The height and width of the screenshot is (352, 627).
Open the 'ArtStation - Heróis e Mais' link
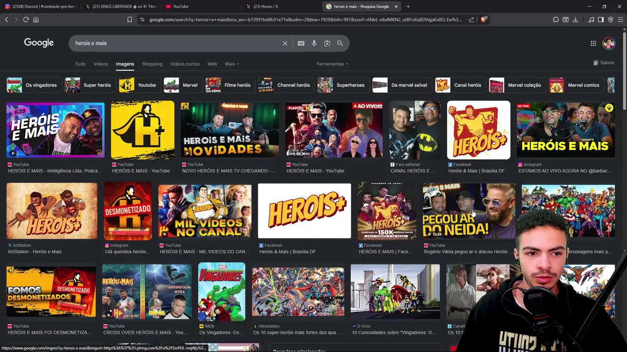(x=34, y=252)
